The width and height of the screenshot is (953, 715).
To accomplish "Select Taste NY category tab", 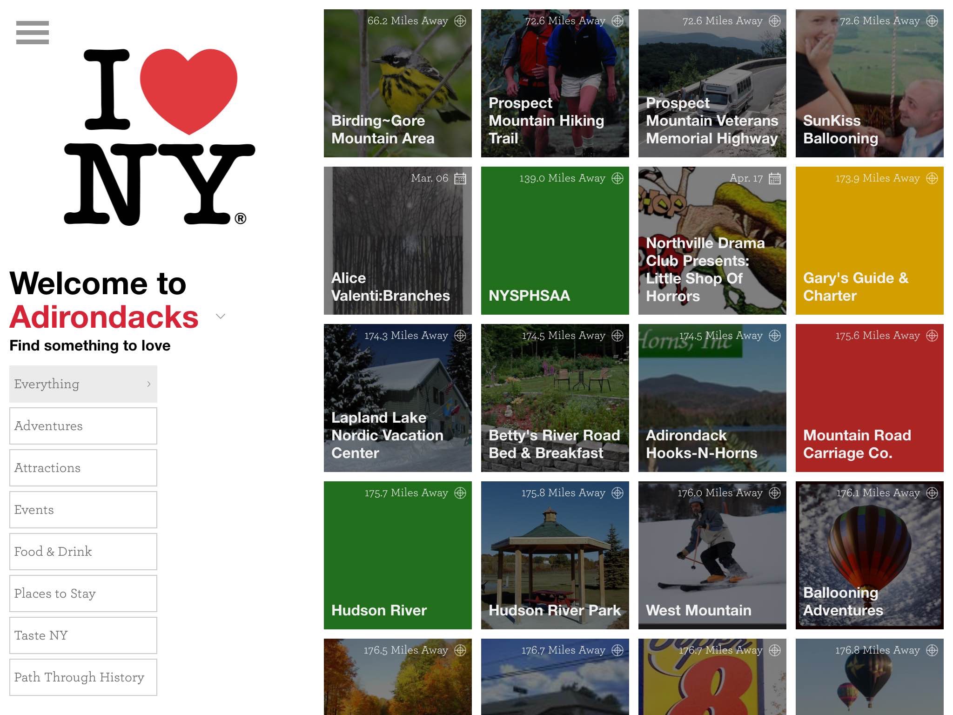I will point(83,635).
